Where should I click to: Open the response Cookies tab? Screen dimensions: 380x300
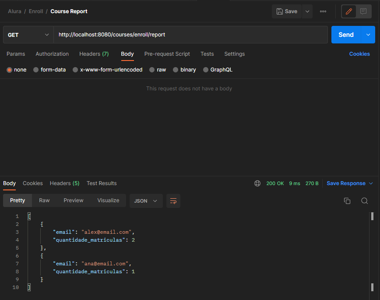pyautogui.click(x=33, y=183)
